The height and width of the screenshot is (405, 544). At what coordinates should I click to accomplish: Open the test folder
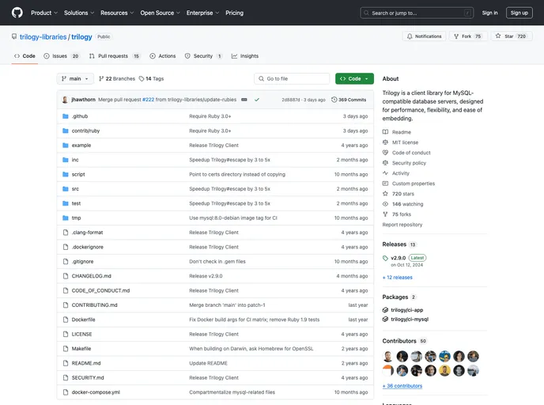[76, 204]
